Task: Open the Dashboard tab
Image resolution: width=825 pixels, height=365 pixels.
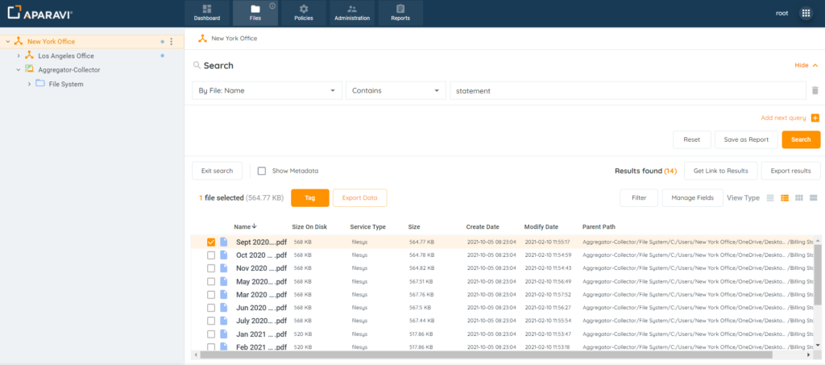Action: pyautogui.click(x=207, y=13)
